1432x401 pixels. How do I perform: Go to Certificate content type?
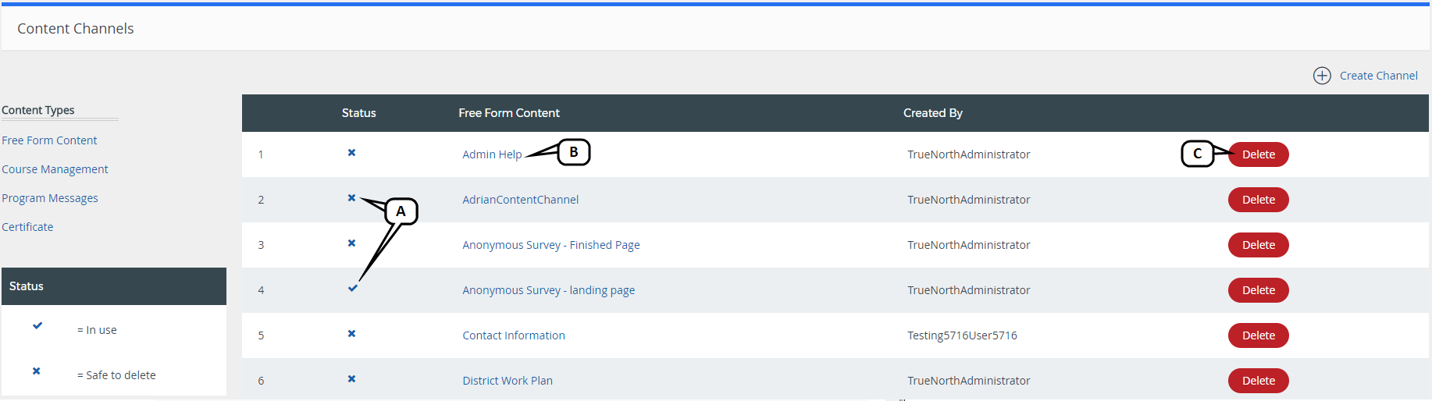(27, 227)
